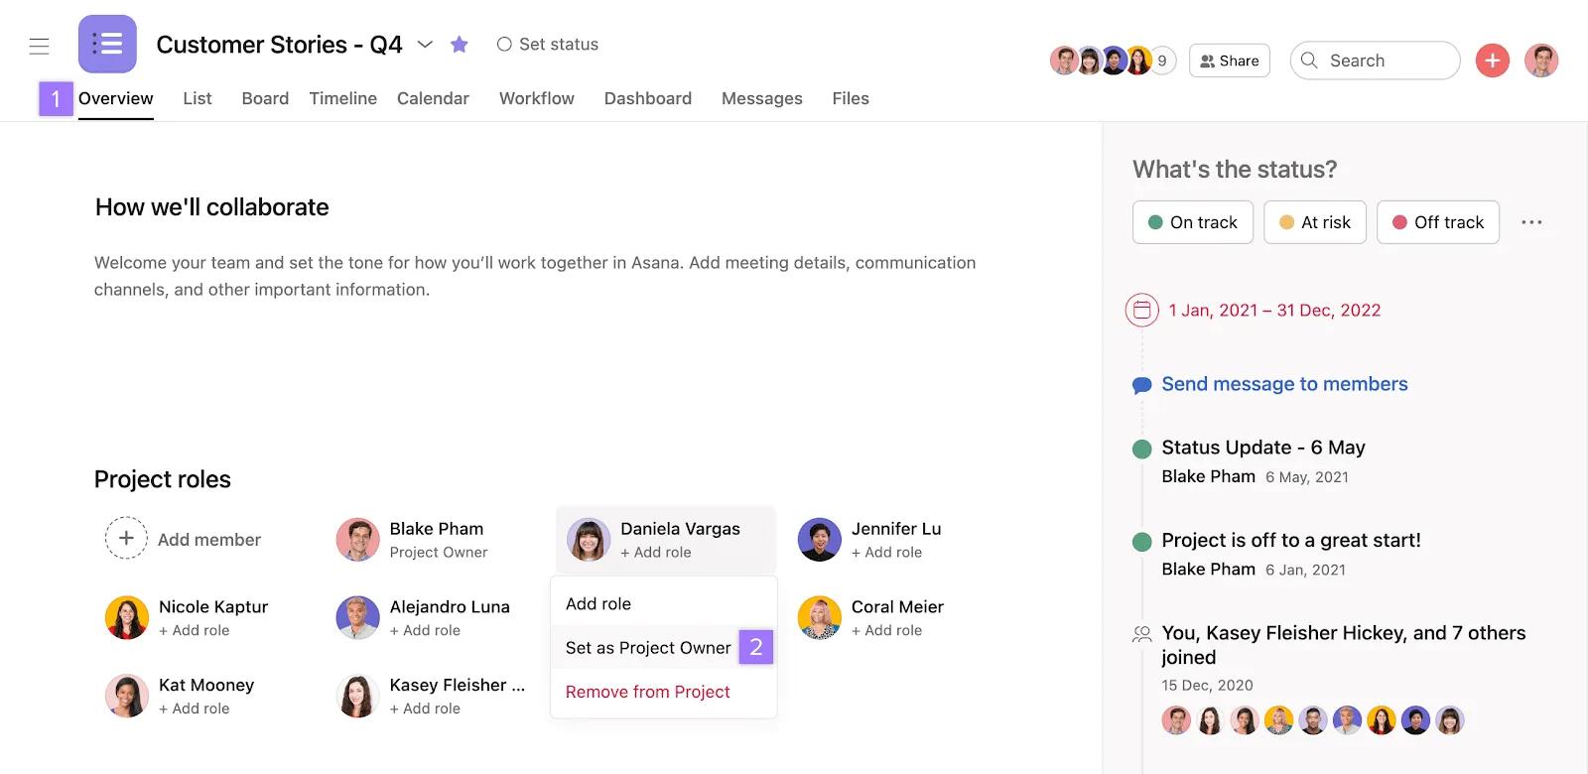
Task: Open the hamburger sidebar menu
Action: click(39, 46)
